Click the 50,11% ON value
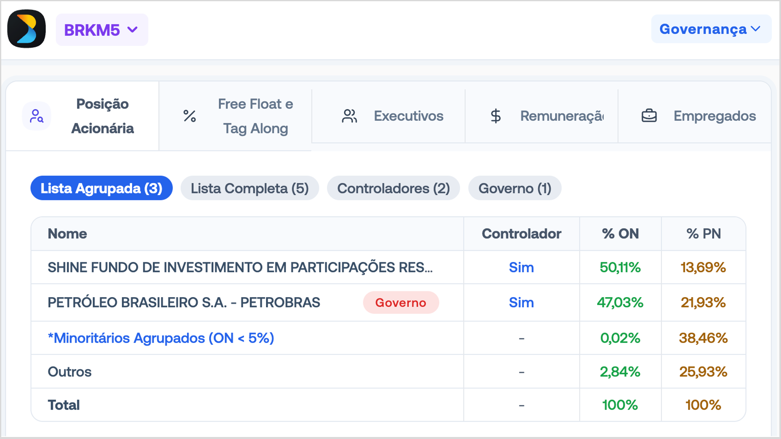Screen dimensions: 781x439 [x=620, y=267]
